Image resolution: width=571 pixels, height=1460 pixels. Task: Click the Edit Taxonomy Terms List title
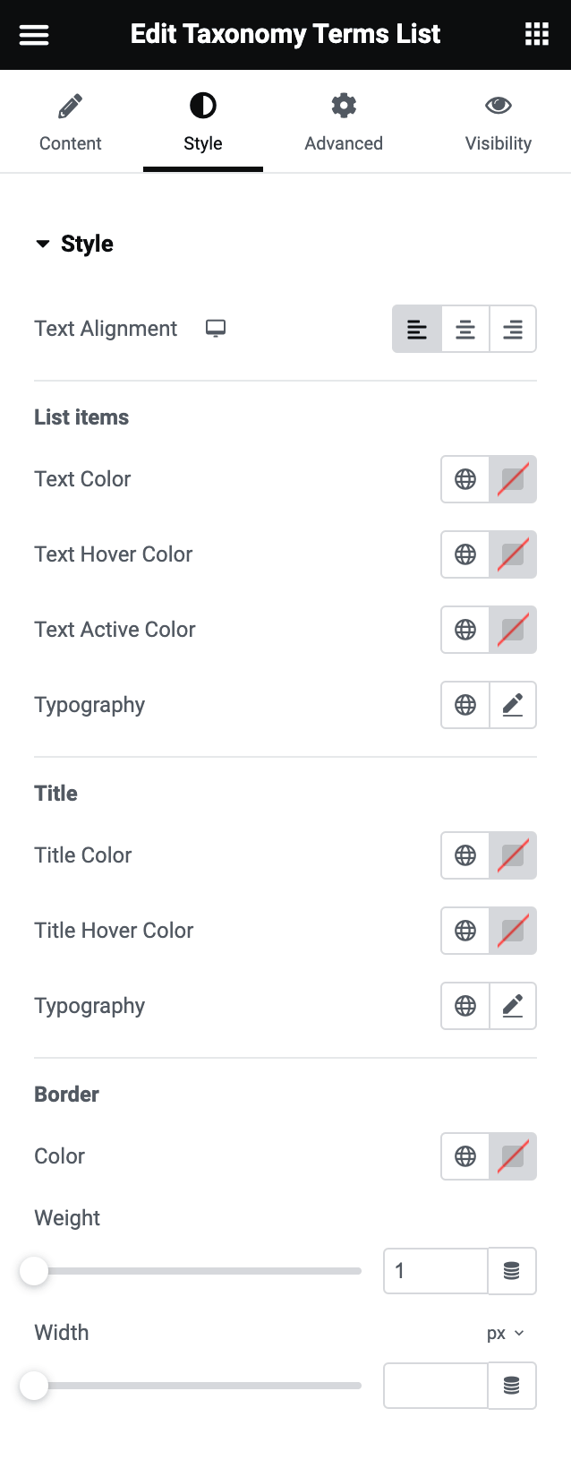(285, 34)
